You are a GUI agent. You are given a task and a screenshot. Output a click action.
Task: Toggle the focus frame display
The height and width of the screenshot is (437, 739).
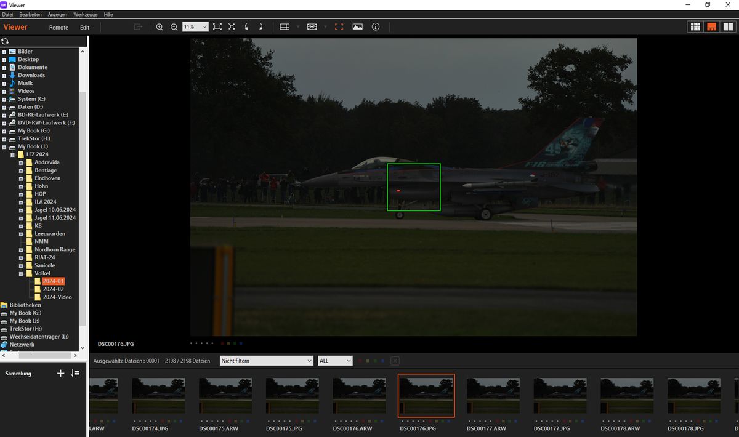(x=339, y=27)
